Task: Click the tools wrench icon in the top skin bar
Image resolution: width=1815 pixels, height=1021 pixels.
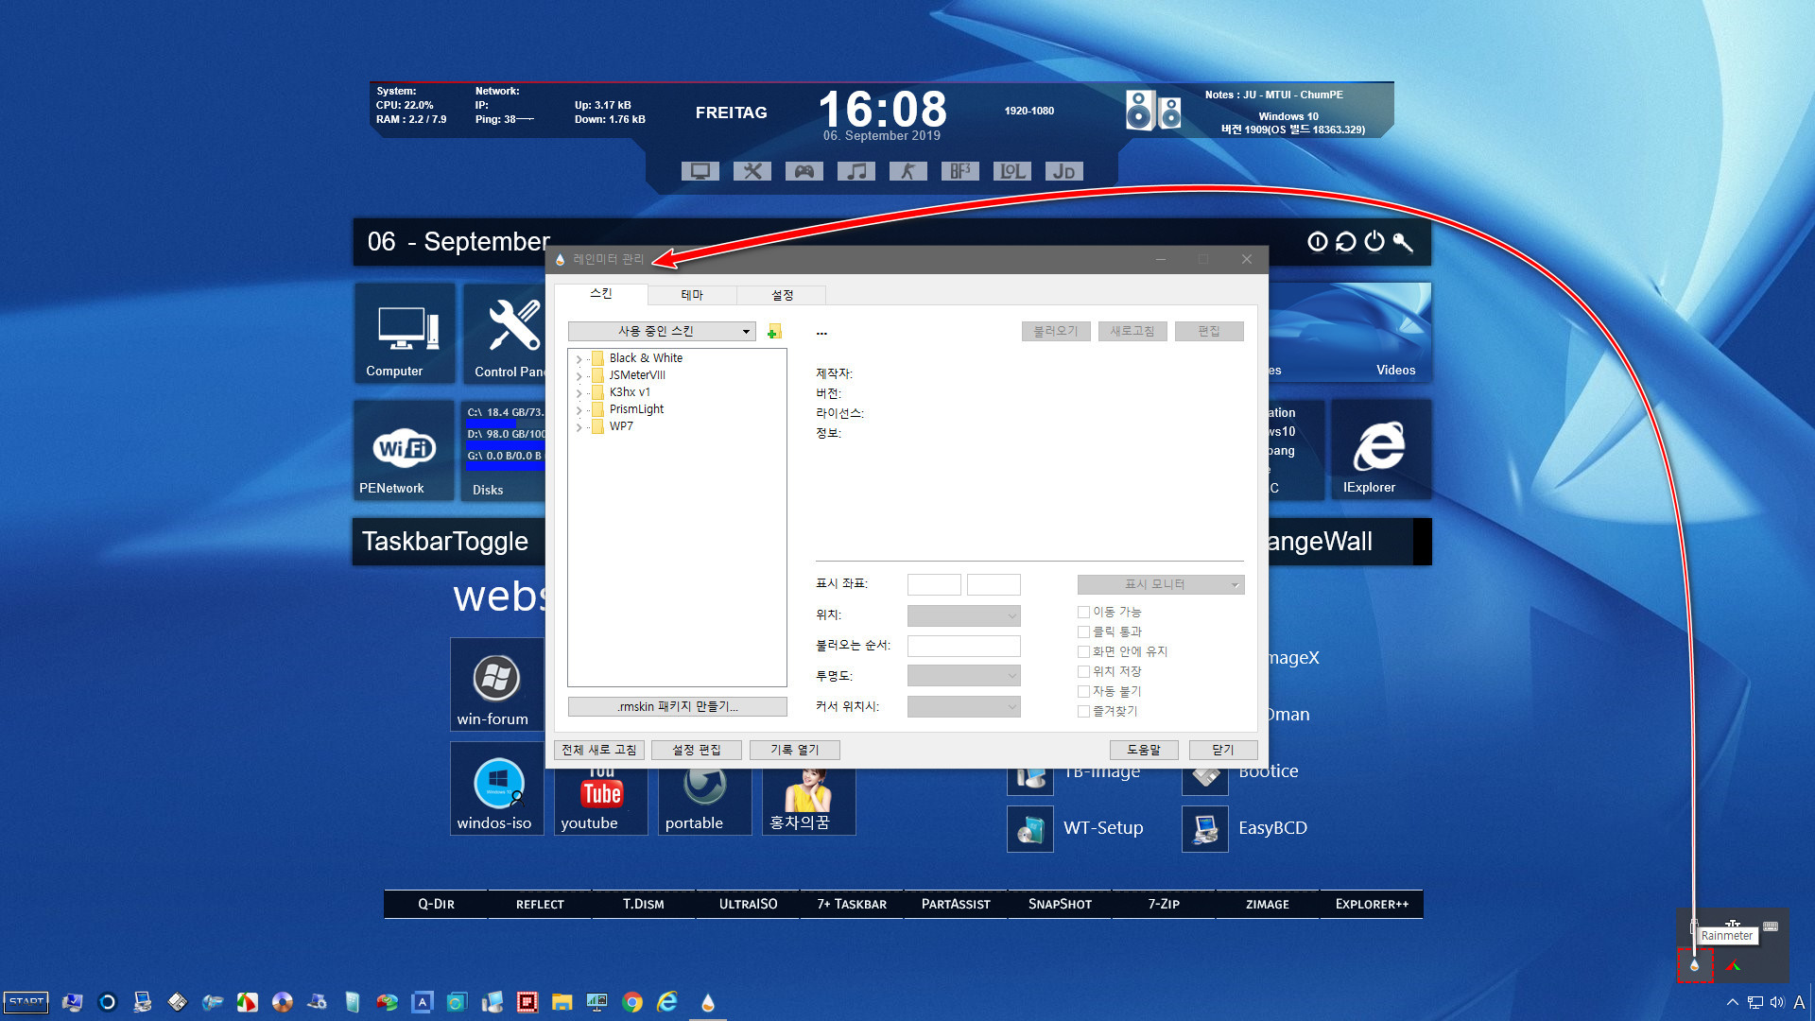Action: pyautogui.click(x=752, y=171)
